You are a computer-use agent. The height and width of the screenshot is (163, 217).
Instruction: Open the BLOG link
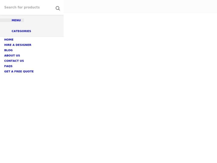tap(8, 50)
